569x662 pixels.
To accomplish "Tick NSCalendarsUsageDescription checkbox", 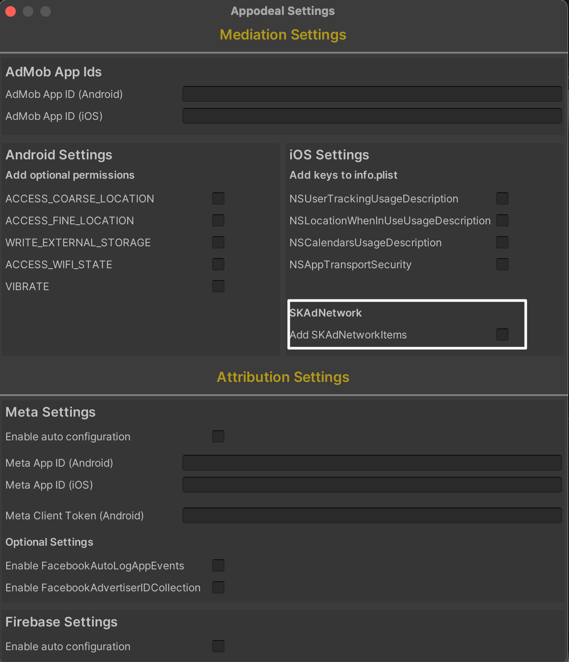I will click(x=502, y=242).
